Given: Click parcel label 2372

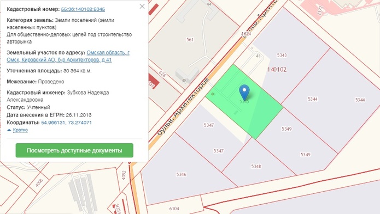Looking at the screenshot, I should tap(320, 11).
